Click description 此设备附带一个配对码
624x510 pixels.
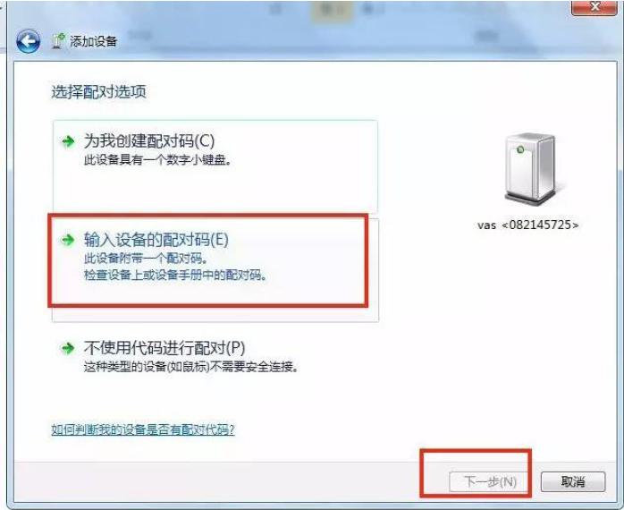[x=146, y=259]
